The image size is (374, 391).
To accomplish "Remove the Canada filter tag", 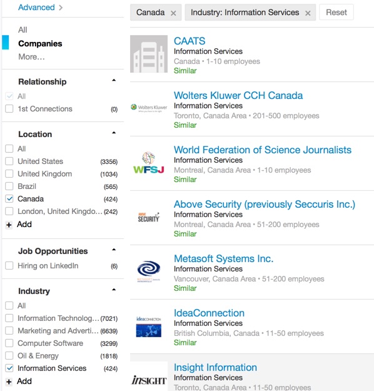I will point(173,13).
